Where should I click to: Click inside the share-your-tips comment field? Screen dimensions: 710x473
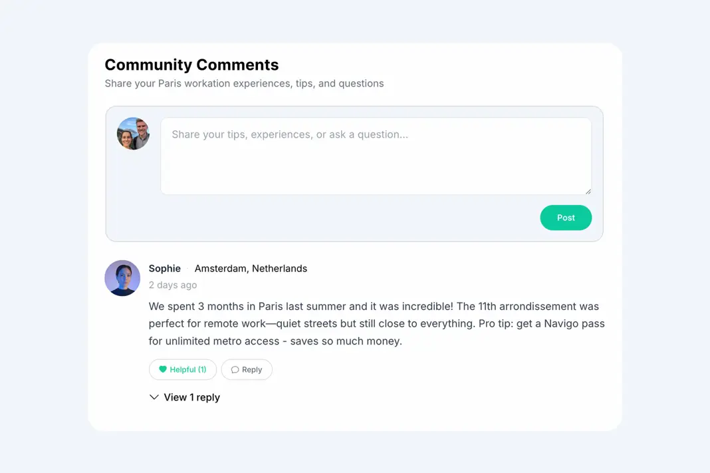click(376, 155)
